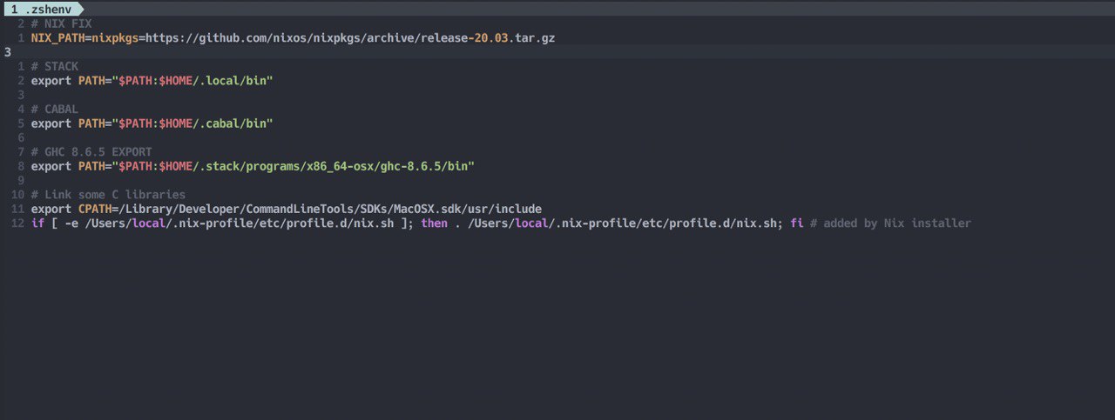Click '# Link some C libraries' comment
Screen dimensions: 1115x420
coord(108,195)
